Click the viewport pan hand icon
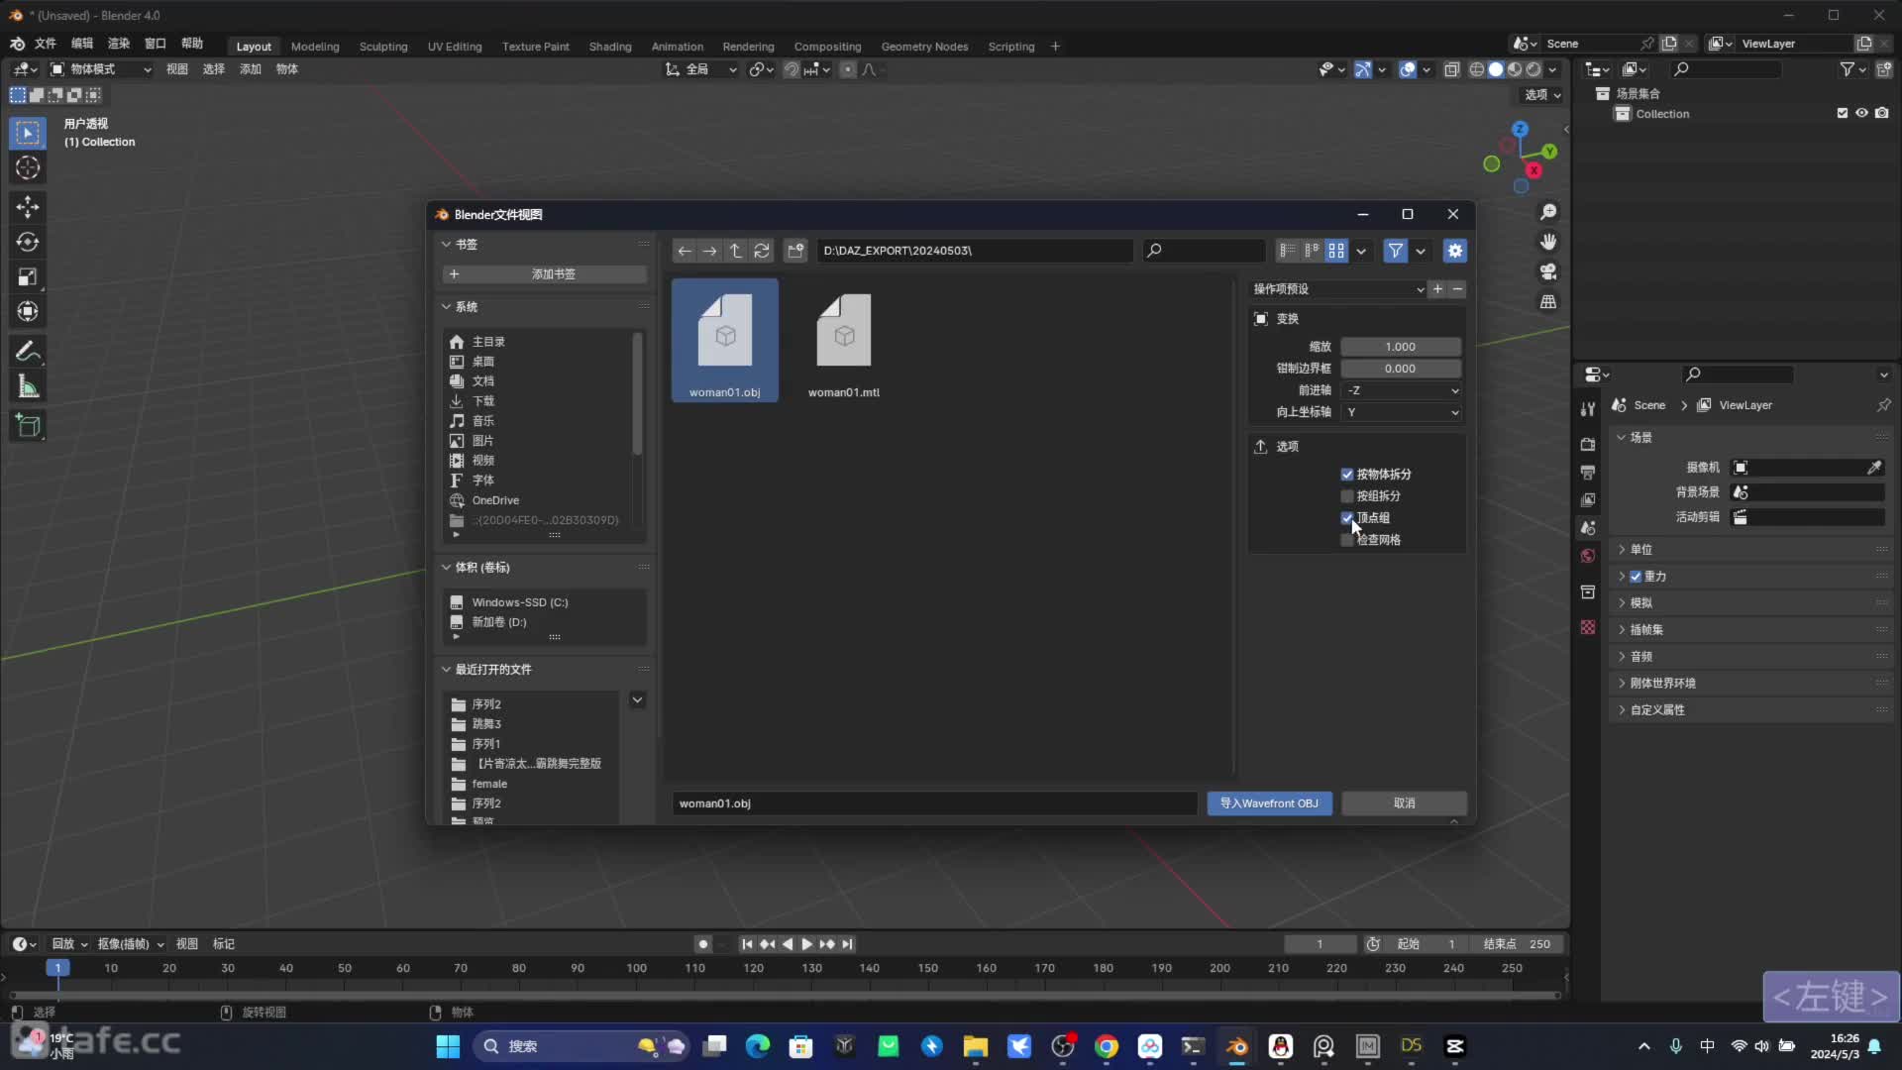1902x1070 pixels. tap(1548, 242)
